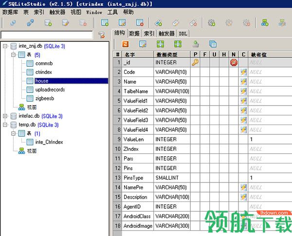Screen dimensions: 292x236
Task: Click the edit database toolbar icon
Action: click(65, 23)
